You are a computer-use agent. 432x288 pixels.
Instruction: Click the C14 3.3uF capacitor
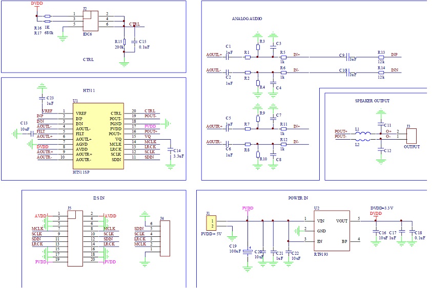pos(171,151)
